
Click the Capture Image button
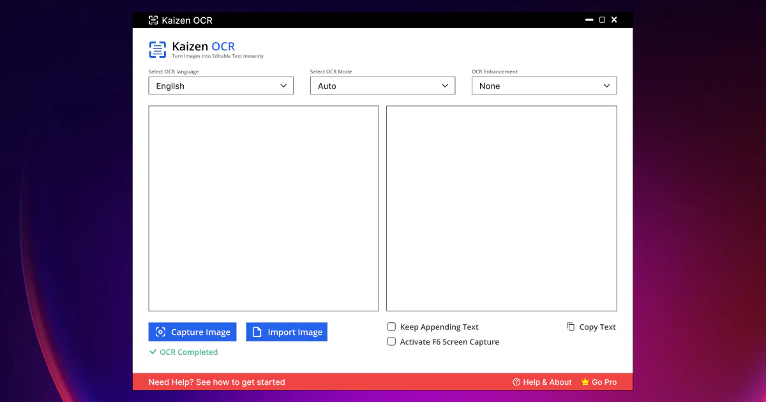pyautogui.click(x=193, y=332)
